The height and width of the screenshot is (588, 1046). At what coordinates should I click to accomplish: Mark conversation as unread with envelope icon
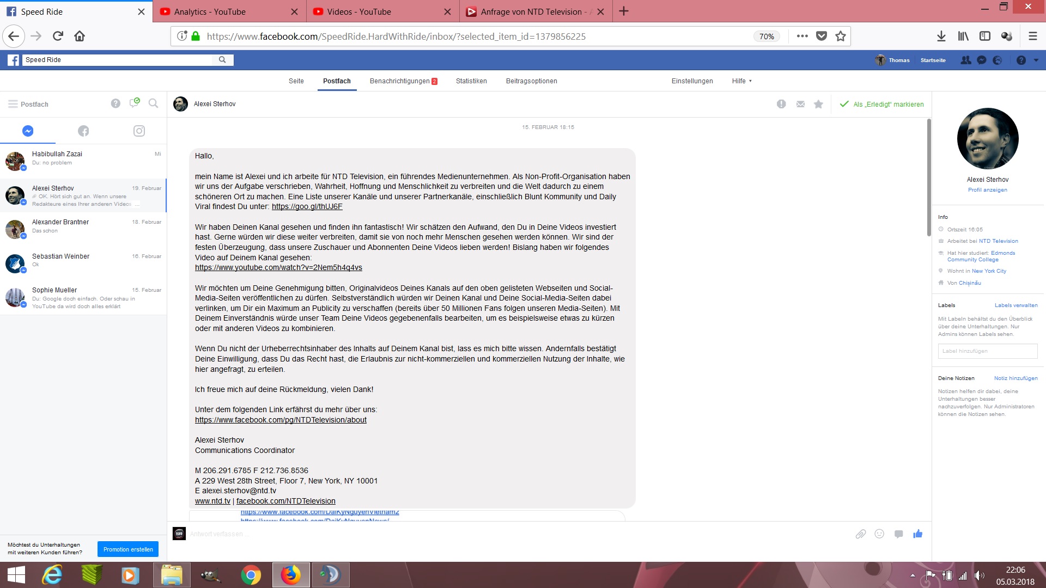(x=800, y=104)
